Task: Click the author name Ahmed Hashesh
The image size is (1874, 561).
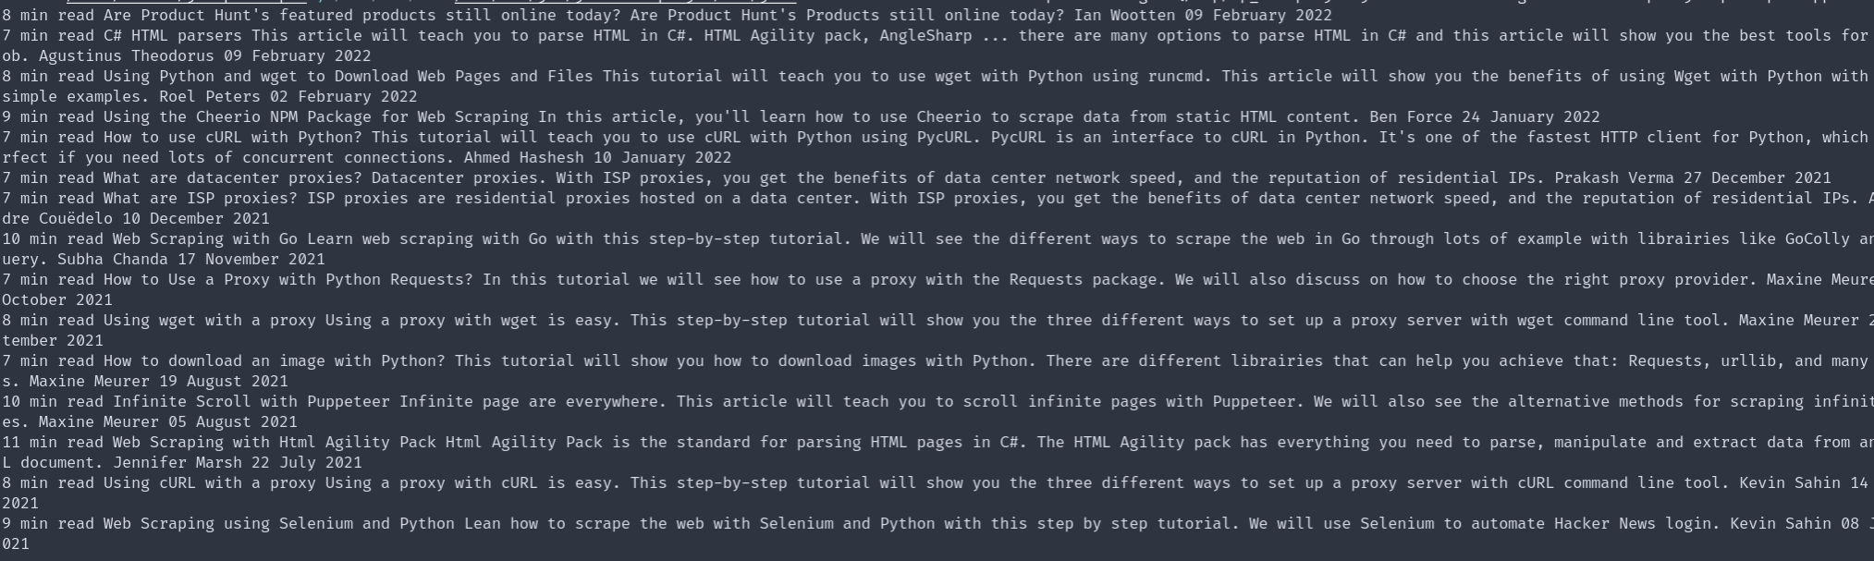Action: click(523, 158)
